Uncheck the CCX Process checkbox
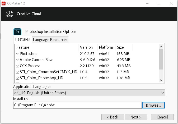This screenshot has width=178, height=124. (x=17, y=66)
